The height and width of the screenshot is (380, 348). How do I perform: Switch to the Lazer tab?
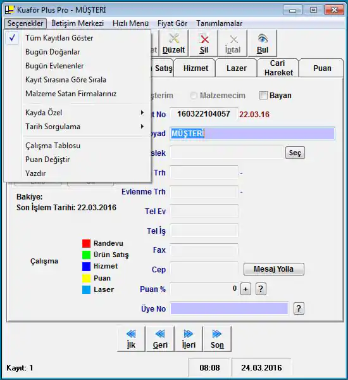pyautogui.click(x=237, y=68)
